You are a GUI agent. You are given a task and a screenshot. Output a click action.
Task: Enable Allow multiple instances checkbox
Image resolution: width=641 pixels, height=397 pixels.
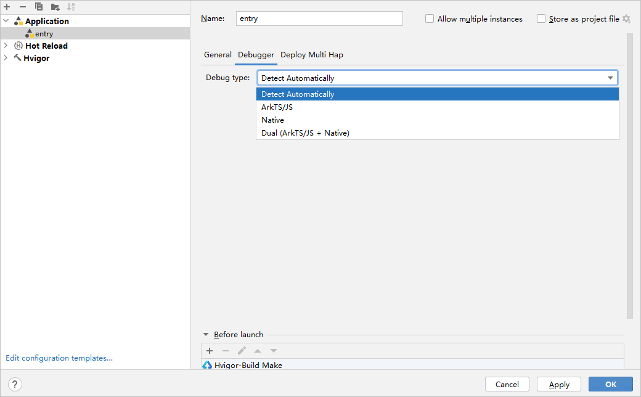[x=430, y=19]
